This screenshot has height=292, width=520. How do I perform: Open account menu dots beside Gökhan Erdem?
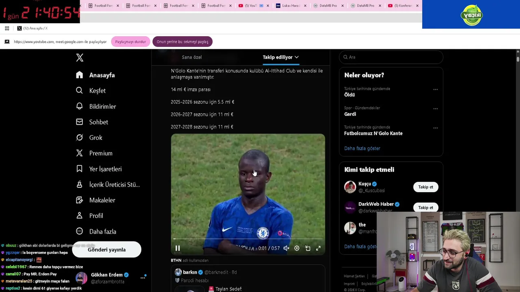tap(143, 278)
